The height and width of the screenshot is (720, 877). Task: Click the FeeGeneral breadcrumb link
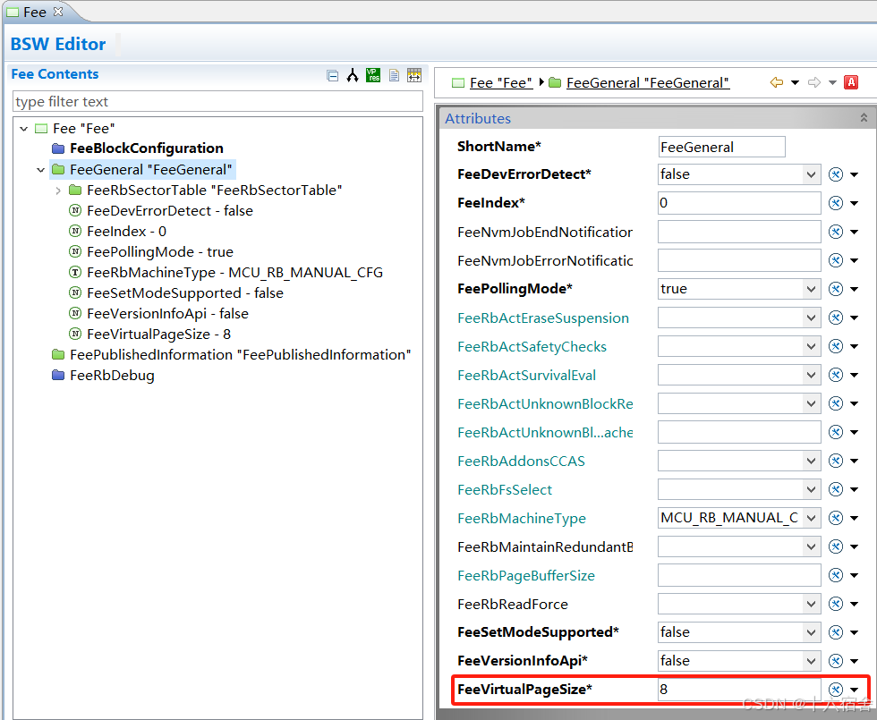click(x=647, y=83)
